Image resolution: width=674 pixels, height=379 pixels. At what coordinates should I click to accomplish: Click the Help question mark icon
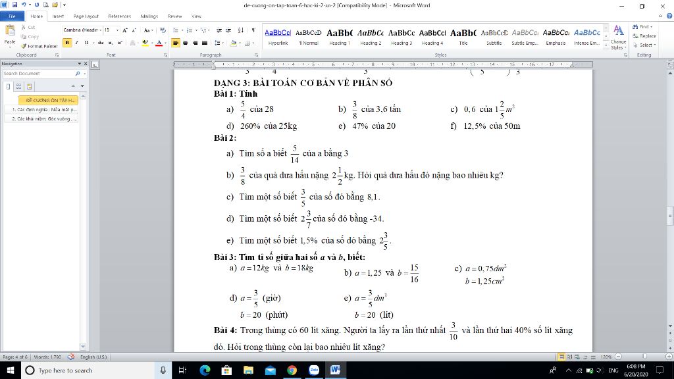coord(669,16)
